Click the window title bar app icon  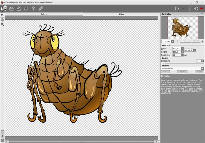click(x=2, y=2)
